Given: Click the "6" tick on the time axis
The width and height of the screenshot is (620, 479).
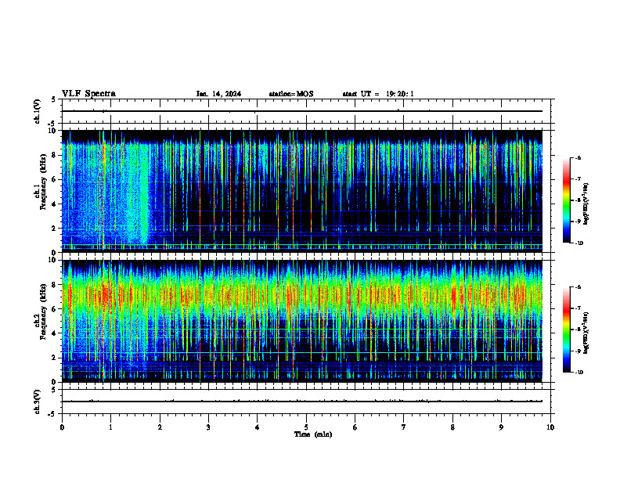Looking at the screenshot, I should point(355,427).
